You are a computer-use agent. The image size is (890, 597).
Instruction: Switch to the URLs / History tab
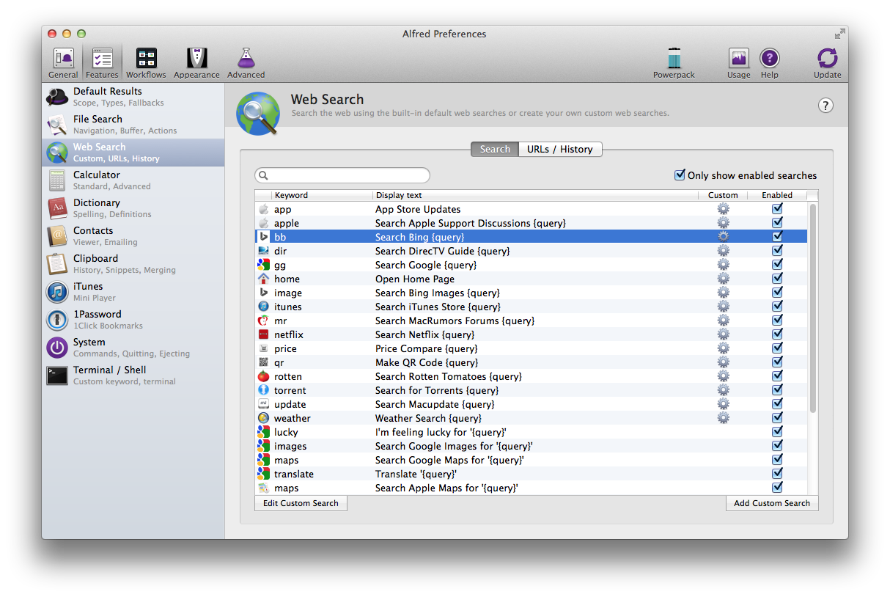pos(560,150)
